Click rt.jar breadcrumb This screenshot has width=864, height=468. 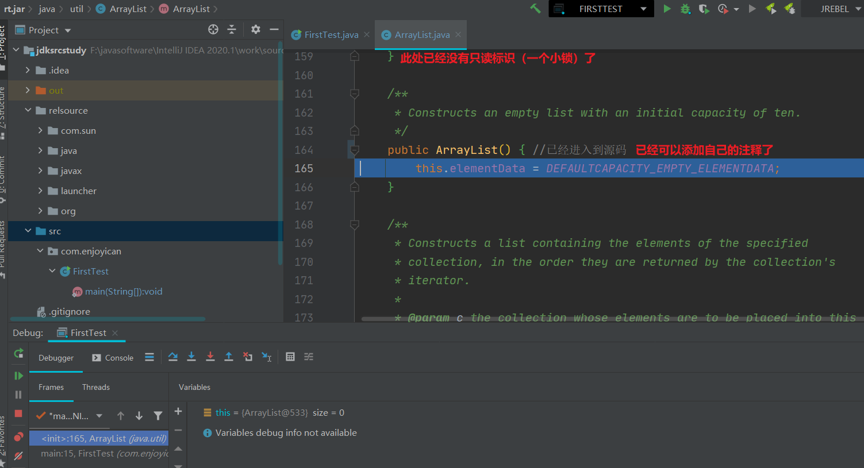pyautogui.click(x=14, y=9)
